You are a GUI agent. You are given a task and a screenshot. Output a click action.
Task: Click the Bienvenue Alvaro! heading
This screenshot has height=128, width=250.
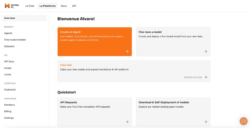pos(76,19)
